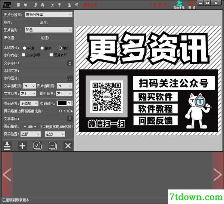Click the watermark font T icon
The image size is (224, 204).
pos(70,64)
